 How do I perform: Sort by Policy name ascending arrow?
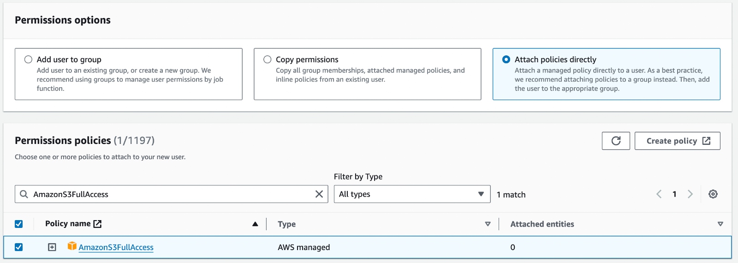coord(255,224)
